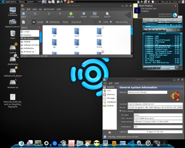Viewport: 185px width, 148px height.
Task: Select File System in Places sidebar
Action: coord(30,38)
